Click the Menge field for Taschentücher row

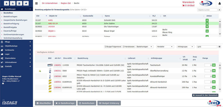(x=208, y=65)
